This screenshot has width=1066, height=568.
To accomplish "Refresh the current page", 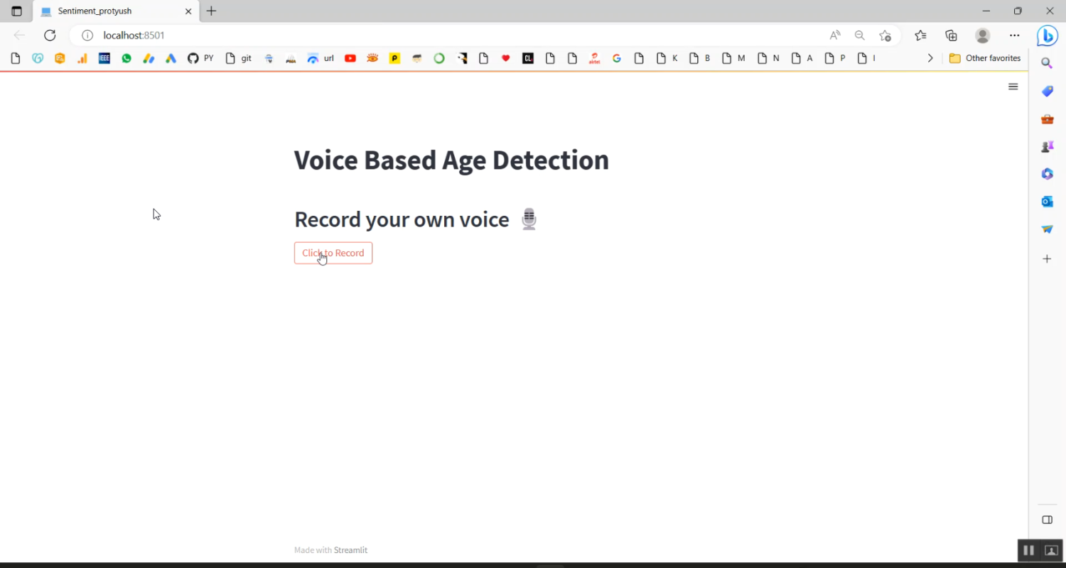I will coord(50,35).
